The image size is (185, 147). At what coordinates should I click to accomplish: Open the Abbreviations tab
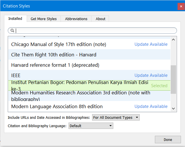click(x=76, y=19)
